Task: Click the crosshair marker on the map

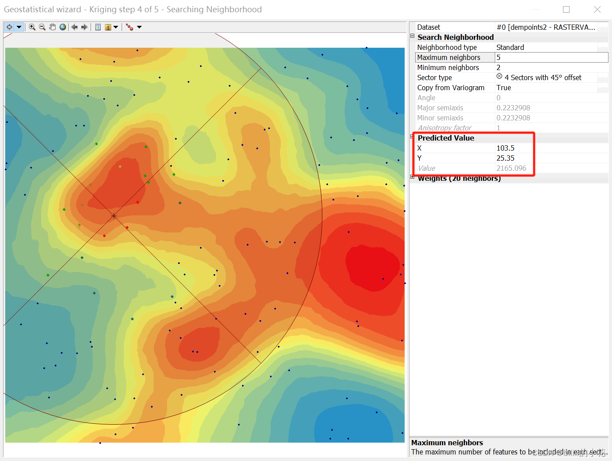Action: (114, 216)
